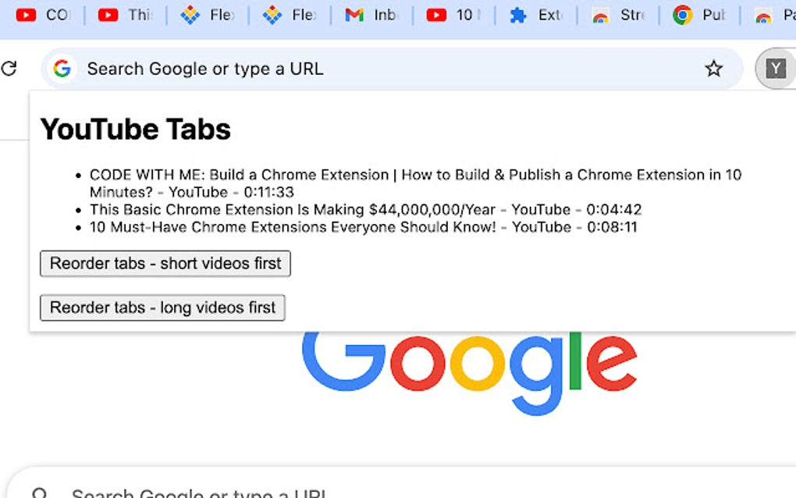The height and width of the screenshot is (498, 796).
Task: Reload the current page
Action: click(9, 69)
